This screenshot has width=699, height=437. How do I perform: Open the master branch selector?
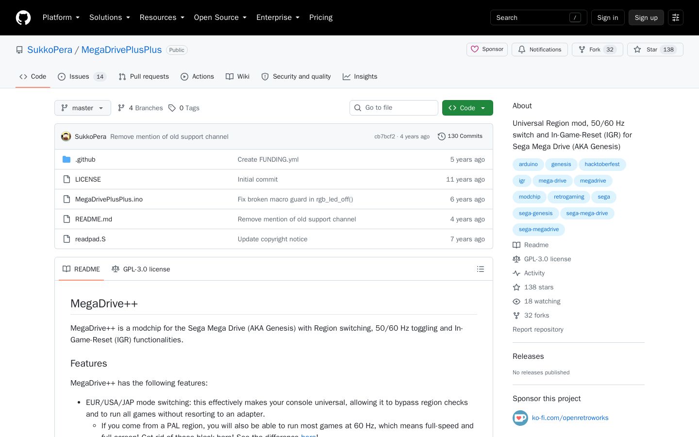[x=83, y=108]
